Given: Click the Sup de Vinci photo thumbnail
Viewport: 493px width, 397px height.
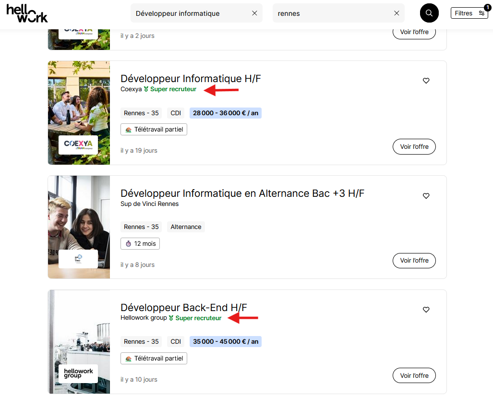Looking at the screenshot, I should coord(79,227).
